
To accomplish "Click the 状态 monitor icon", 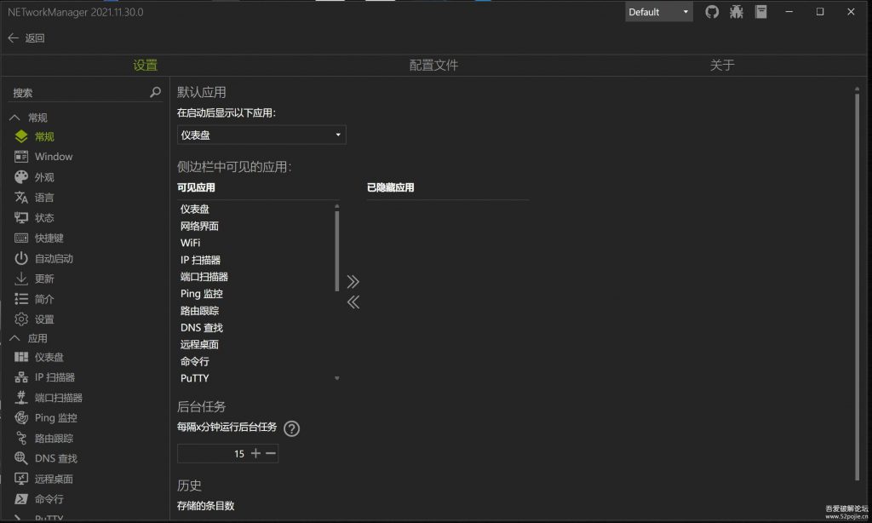I will coord(21,217).
